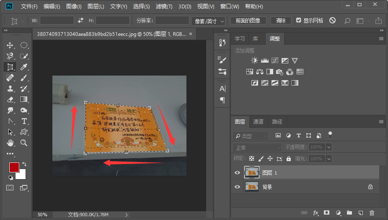The width and height of the screenshot is (388, 220).
Task: Select the Spot Healing Brush tool
Action: [10, 78]
